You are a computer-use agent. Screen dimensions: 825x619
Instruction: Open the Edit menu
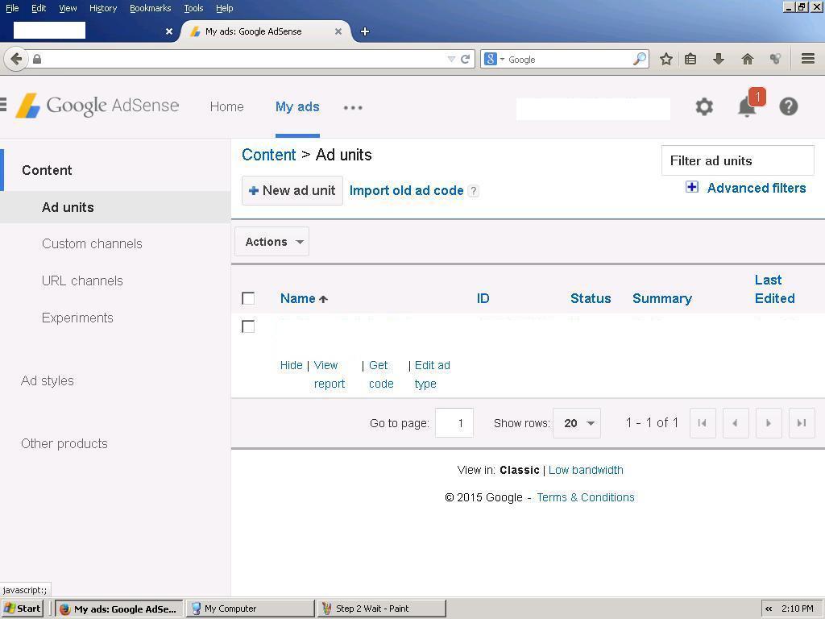pyautogui.click(x=39, y=8)
